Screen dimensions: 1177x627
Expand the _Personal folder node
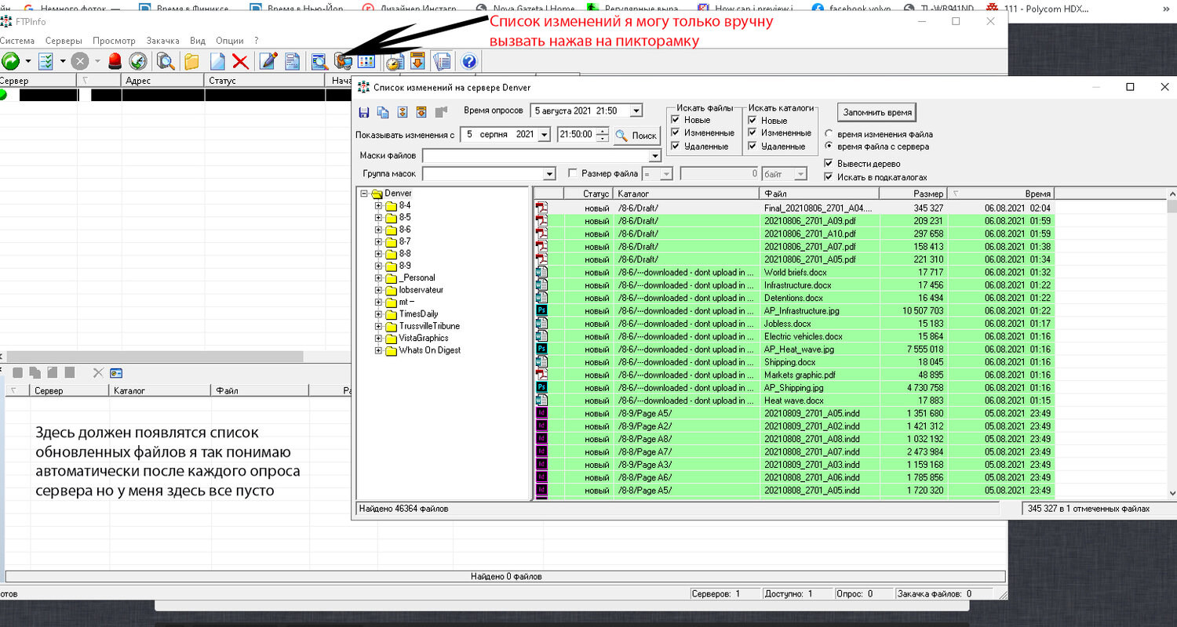pyautogui.click(x=378, y=278)
